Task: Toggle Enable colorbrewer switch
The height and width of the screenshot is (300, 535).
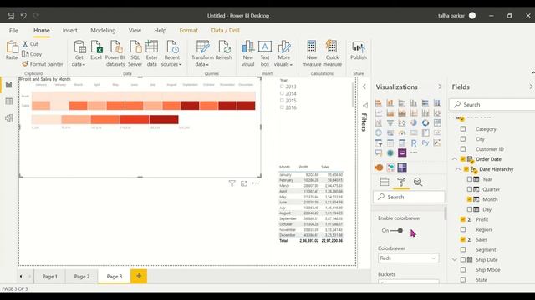Action: click(x=396, y=231)
